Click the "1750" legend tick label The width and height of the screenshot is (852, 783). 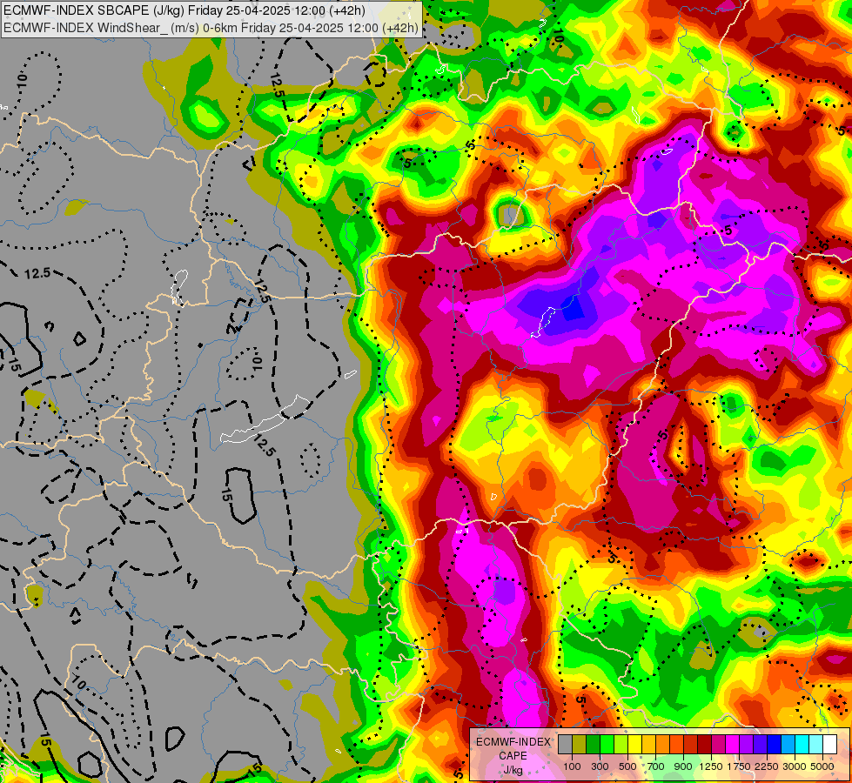739,766
